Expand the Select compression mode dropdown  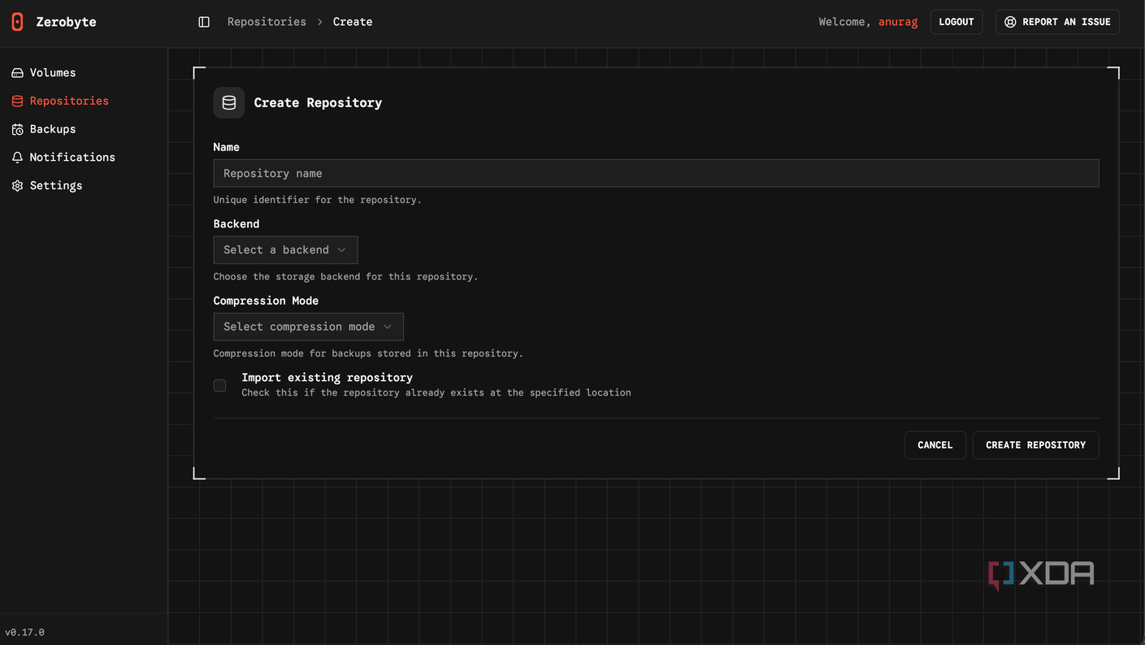[x=308, y=327]
